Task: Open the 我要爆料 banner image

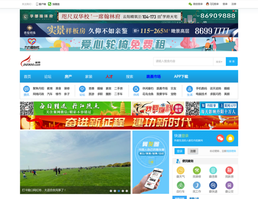Action: 158,108
